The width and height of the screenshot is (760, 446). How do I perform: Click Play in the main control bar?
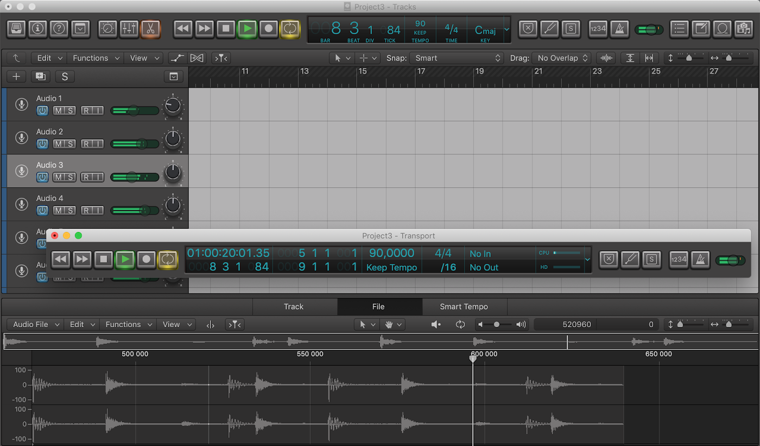[x=247, y=28]
